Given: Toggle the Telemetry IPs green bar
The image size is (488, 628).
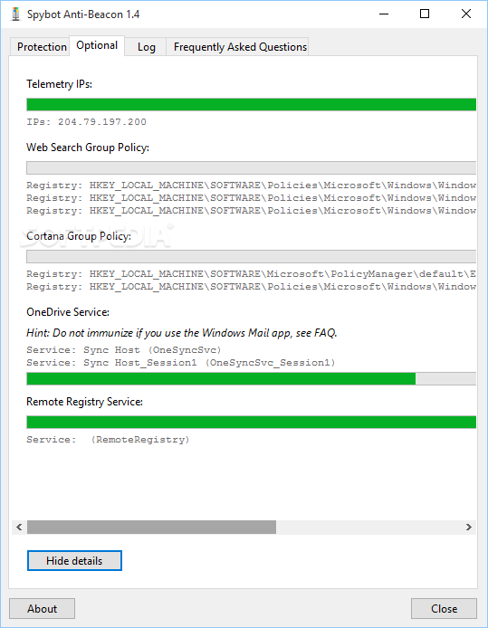Looking at the screenshot, I should click(x=251, y=105).
